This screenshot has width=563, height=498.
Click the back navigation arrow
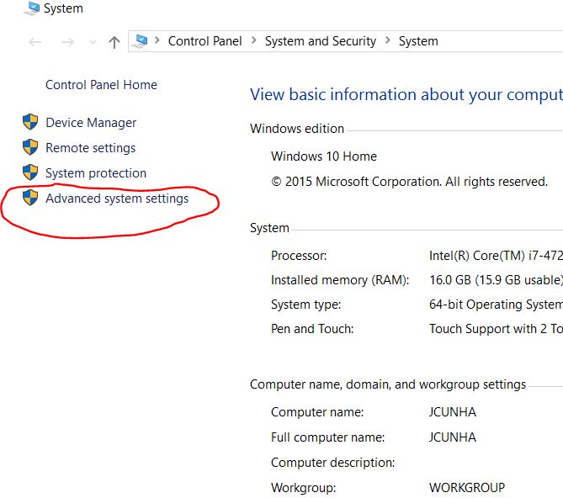pos(35,42)
